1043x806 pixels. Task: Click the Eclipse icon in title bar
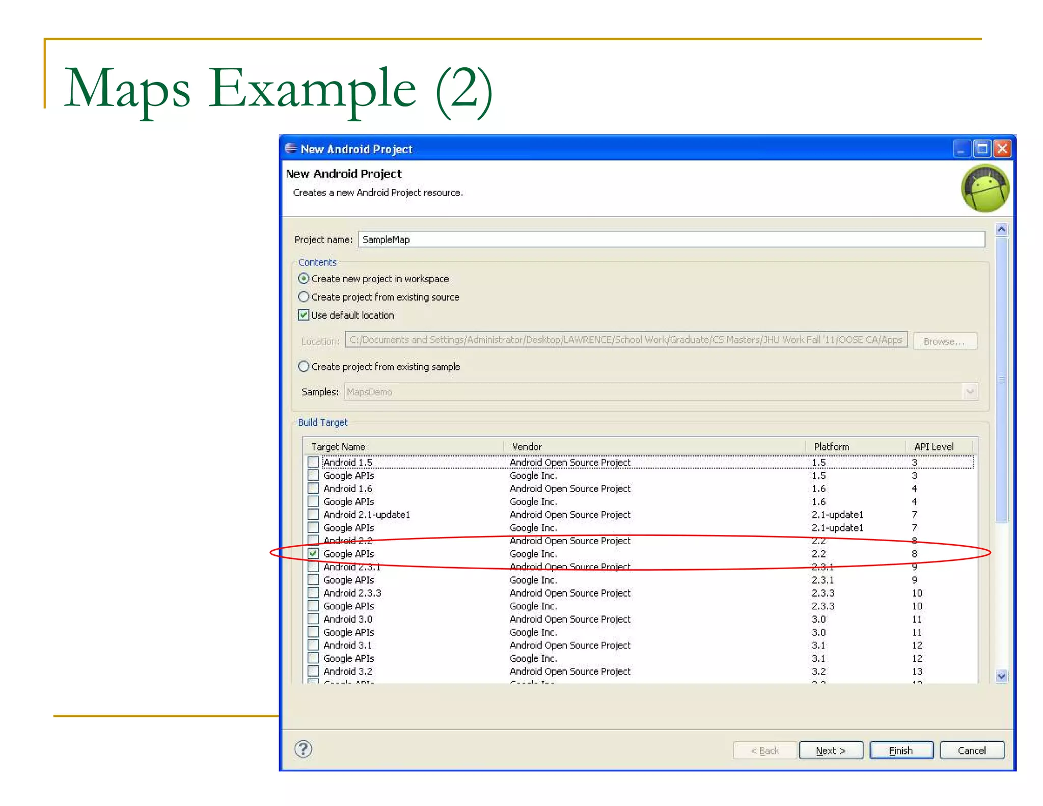(x=291, y=148)
